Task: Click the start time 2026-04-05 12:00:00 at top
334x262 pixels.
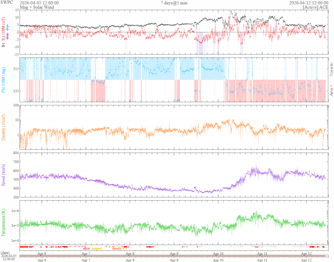Action: pyautogui.click(x=39, y=3)
